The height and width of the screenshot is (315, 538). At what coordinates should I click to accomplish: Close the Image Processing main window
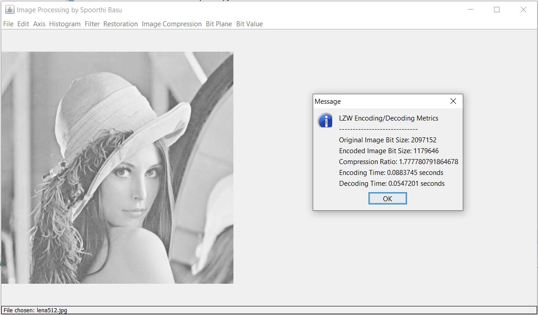click(523, 10)
